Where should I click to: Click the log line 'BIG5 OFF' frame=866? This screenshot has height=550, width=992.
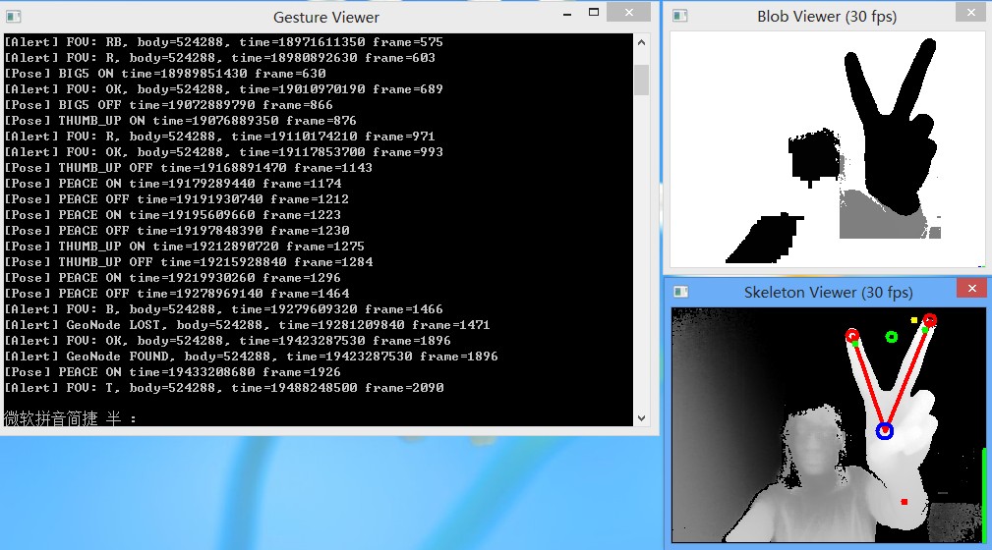point(168,105)
